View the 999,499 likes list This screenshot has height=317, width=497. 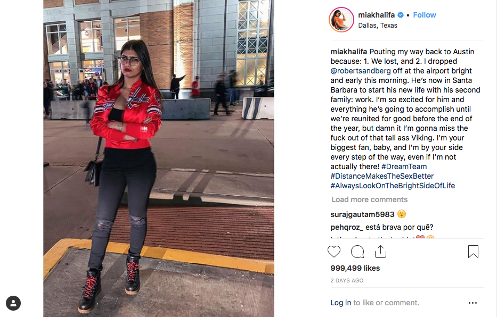(x=355, y=268)
